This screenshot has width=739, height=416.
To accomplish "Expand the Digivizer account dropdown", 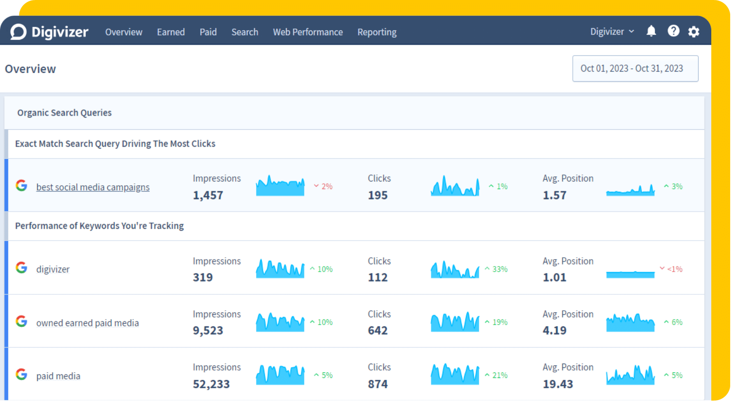I will (612, 32).
